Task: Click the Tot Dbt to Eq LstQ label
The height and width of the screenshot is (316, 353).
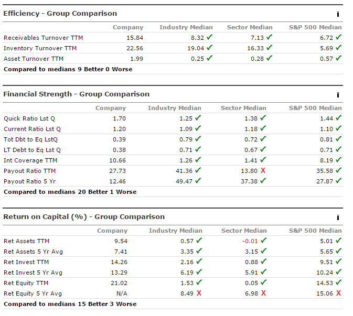Action: 31,139
